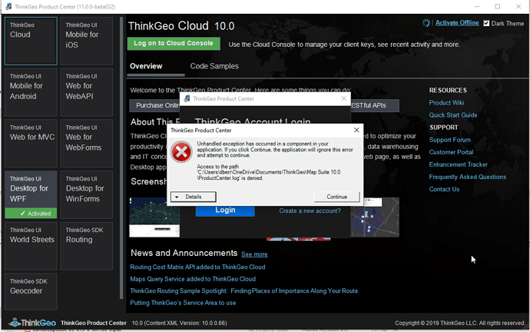Minimize the ThinkGeo Product Center window
The image size is (530, 332).
(477, 6)
